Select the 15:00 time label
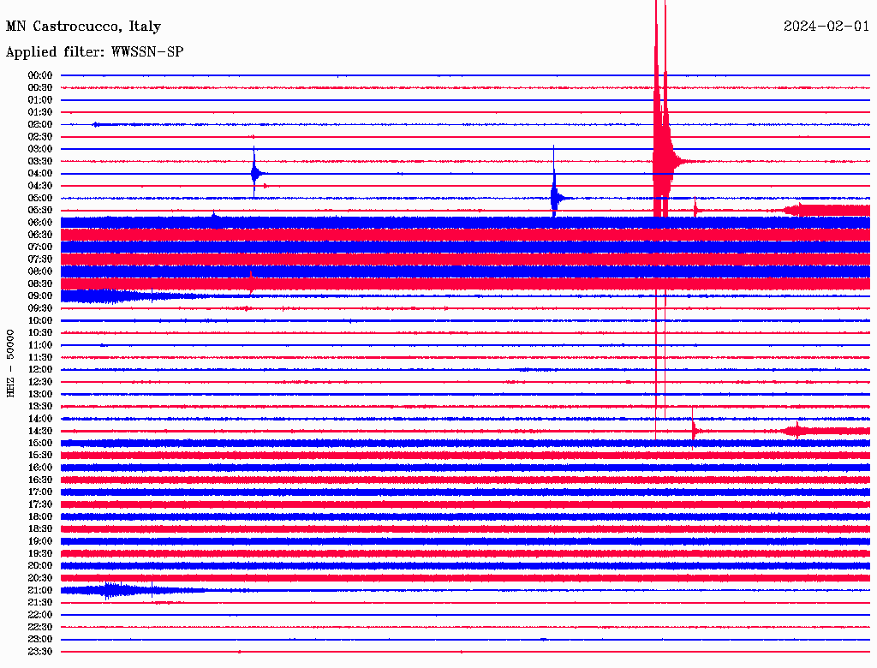The image size is (877, 668). tap(40, 443)
